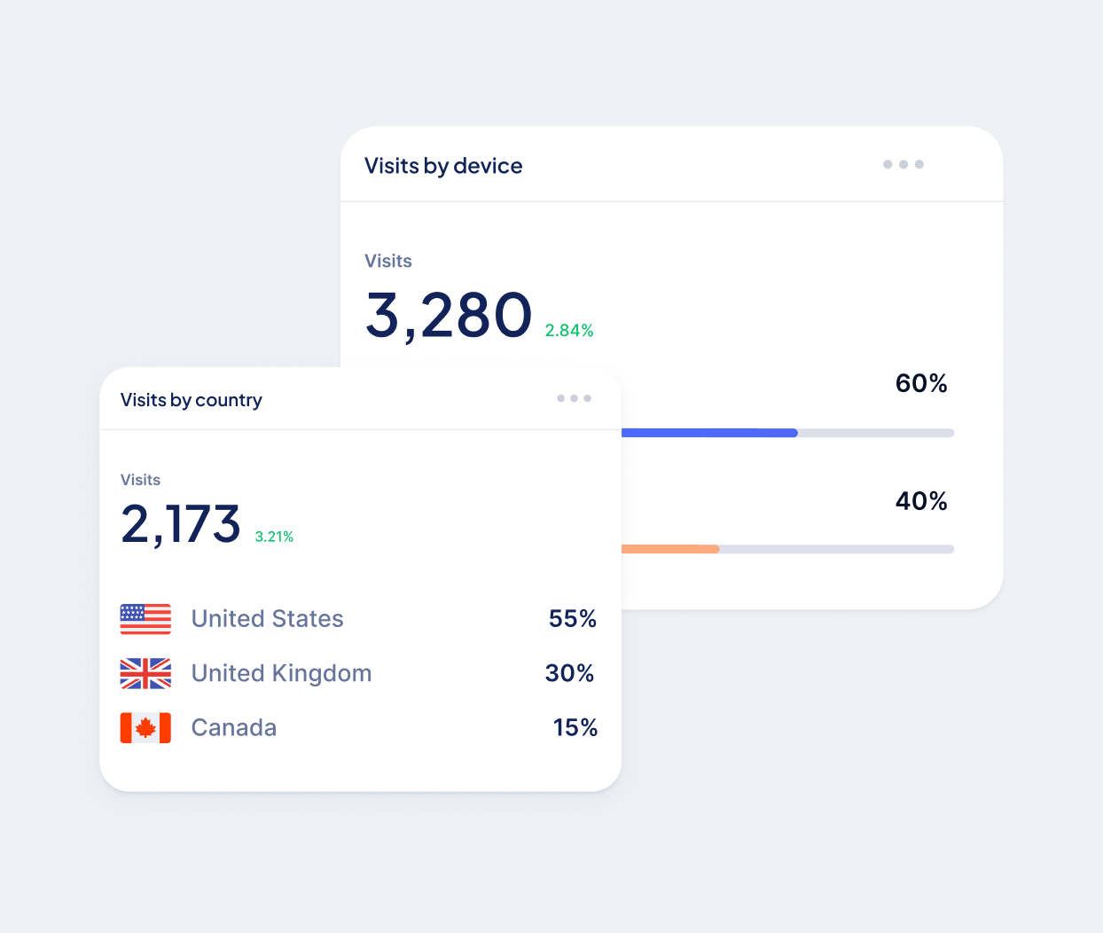
Task: Click the 2,173 visits total
Action: (x=180, y=524)
